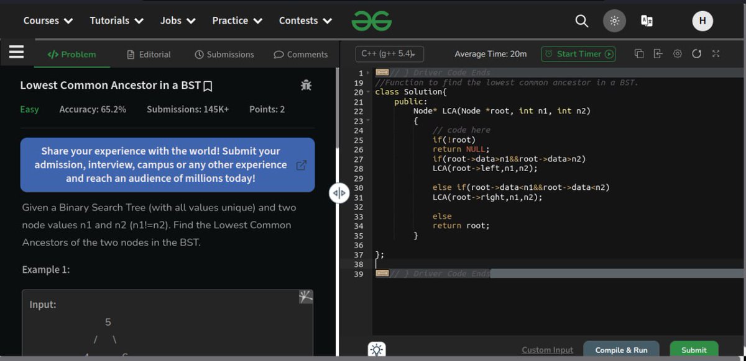Collapse the class Solution fold at line 20

tap(368, 92)
